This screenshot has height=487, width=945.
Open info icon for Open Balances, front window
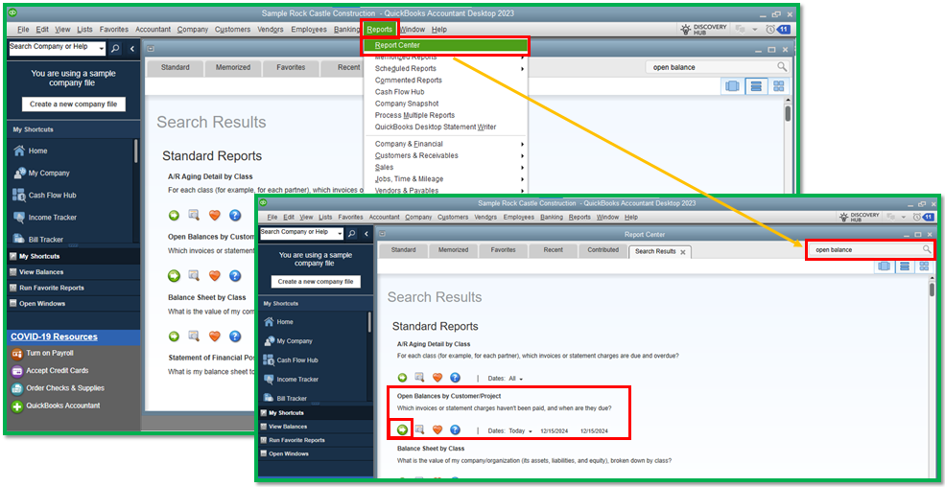pos(420,429)
